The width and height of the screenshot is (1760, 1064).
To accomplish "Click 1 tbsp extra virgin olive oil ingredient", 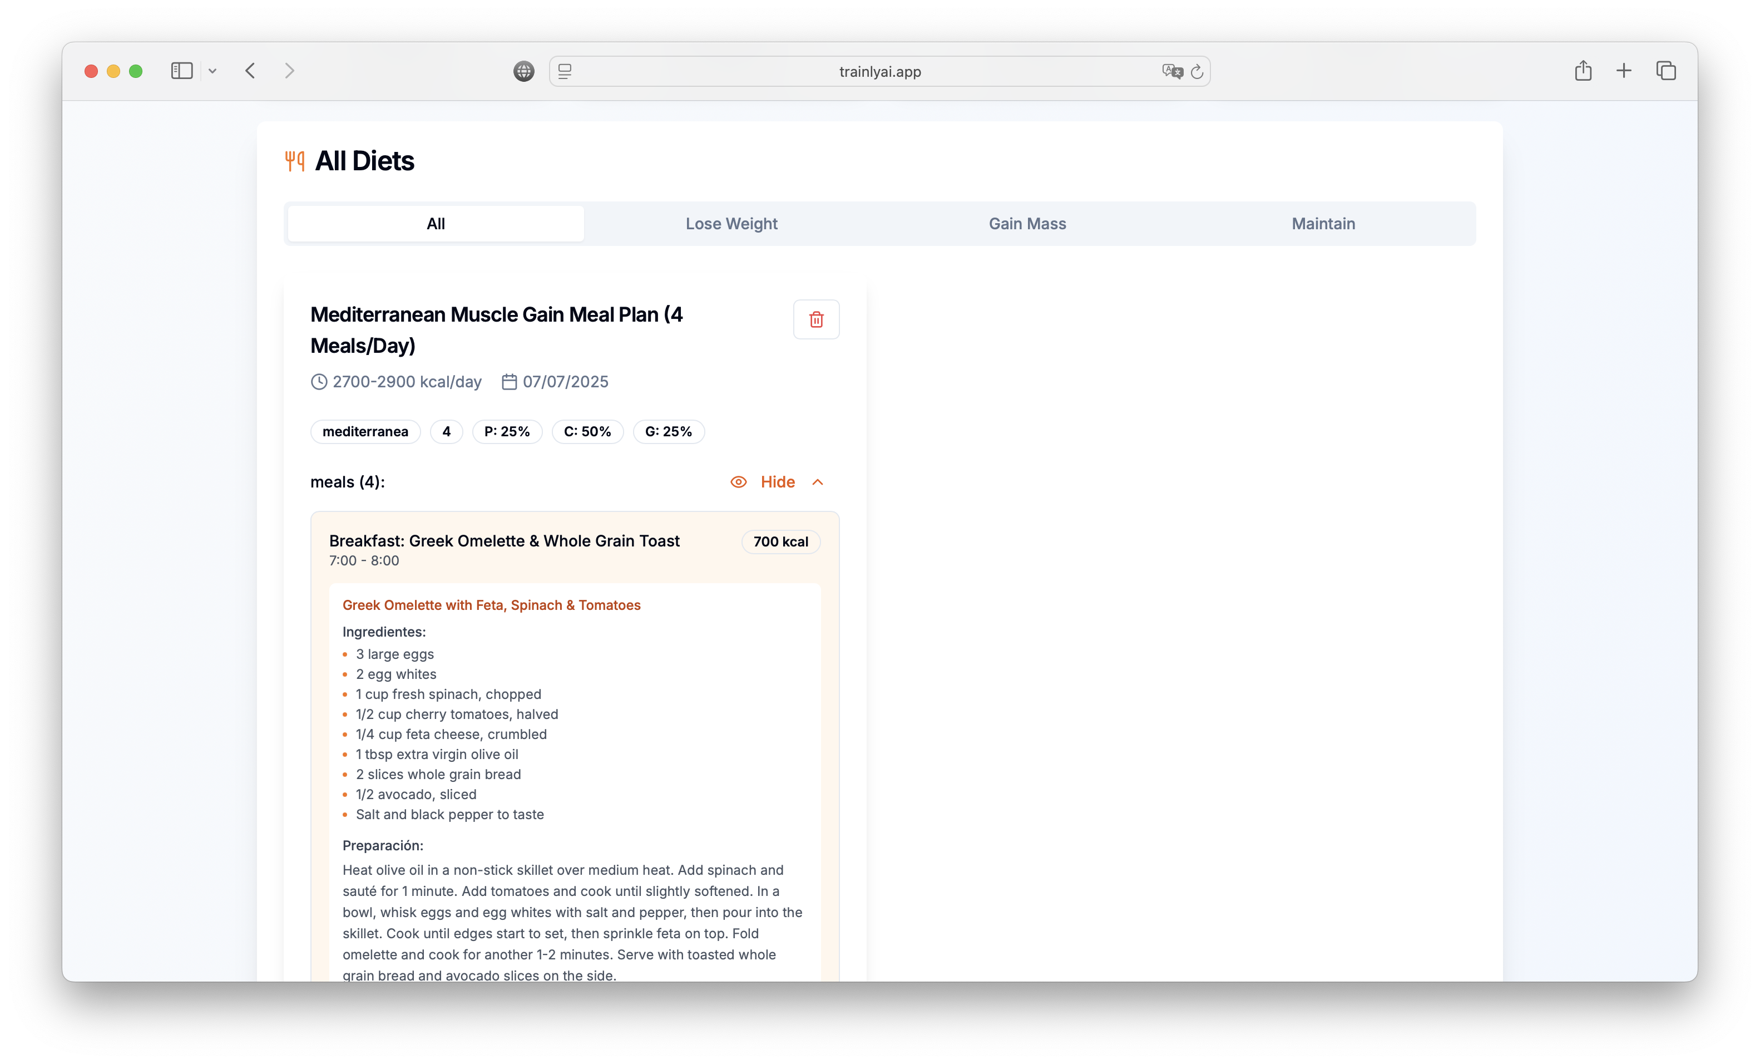I will pyautogui.click(x=437, y=754).
